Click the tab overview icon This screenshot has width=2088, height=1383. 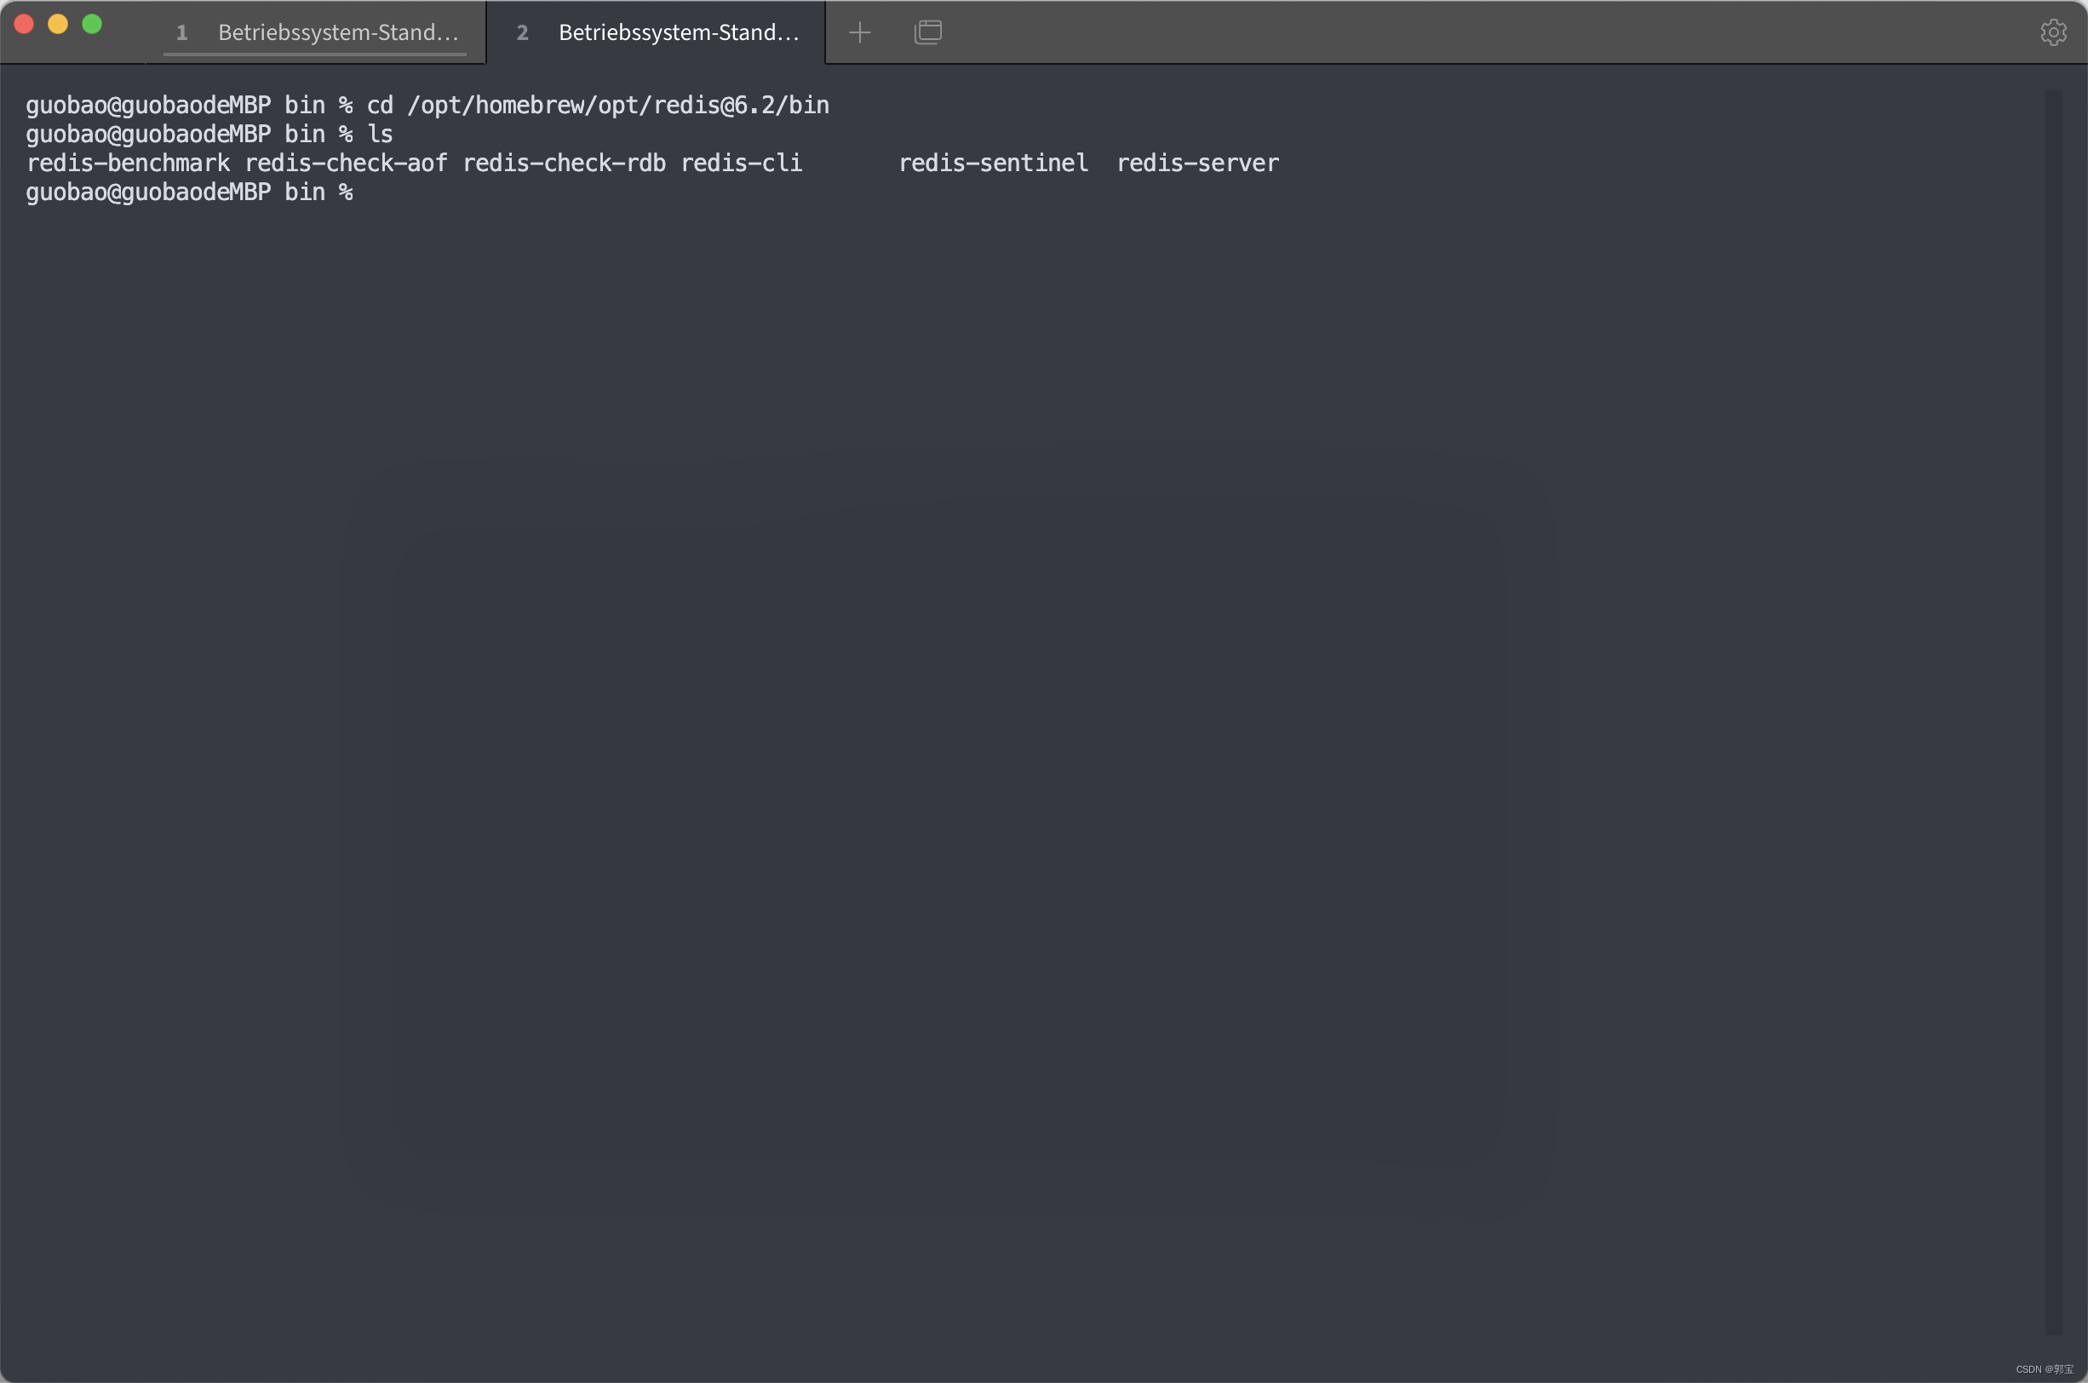[927, 32]
